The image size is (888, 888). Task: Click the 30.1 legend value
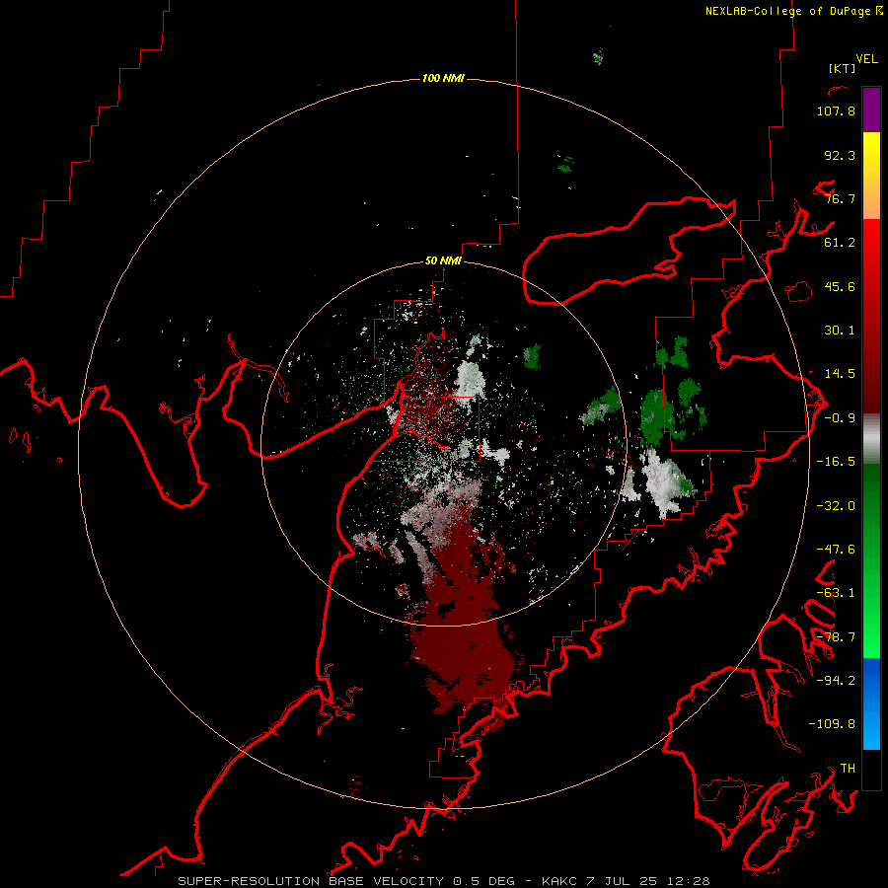pos(840,331)
